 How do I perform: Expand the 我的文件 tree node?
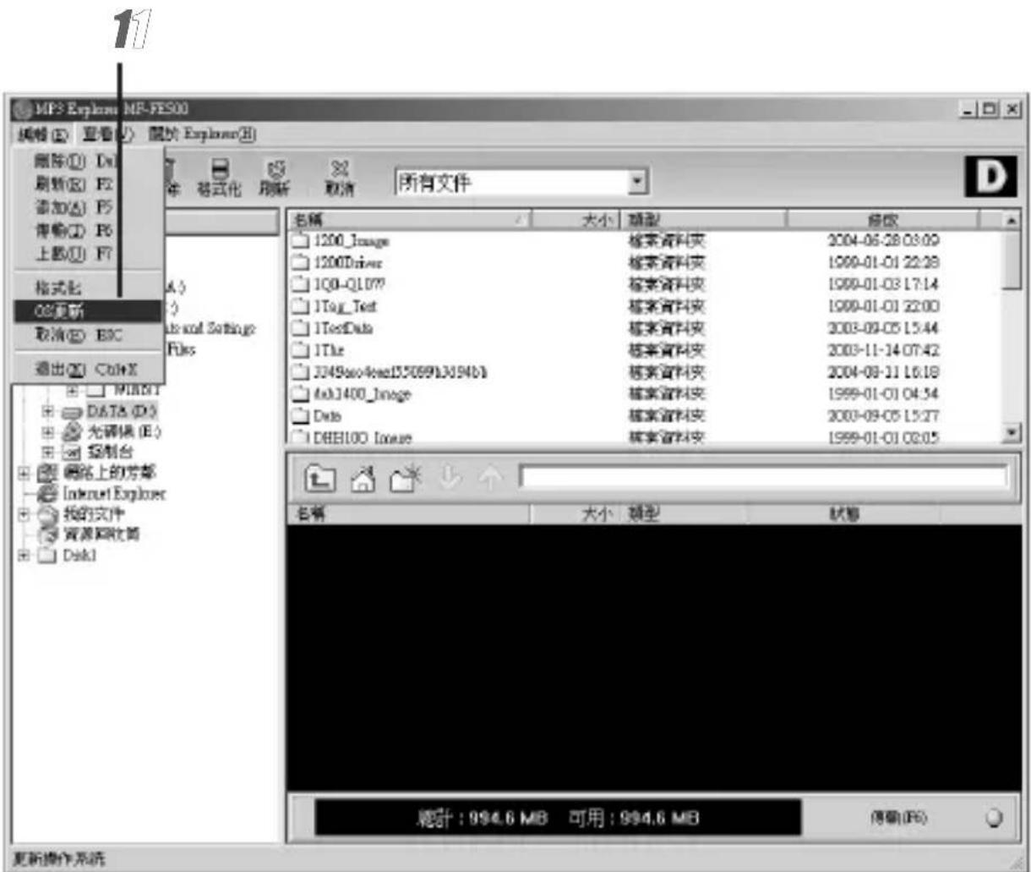(x=25, y=514)
